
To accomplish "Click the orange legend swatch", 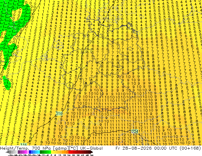I will 65,152.
